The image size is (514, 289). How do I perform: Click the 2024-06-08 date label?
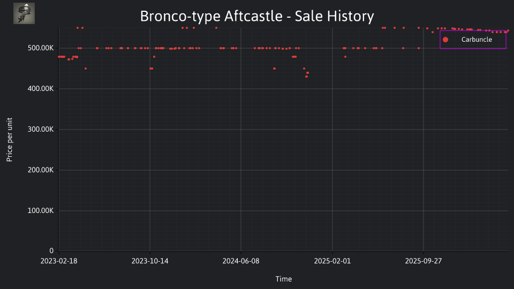click(241, 261)
